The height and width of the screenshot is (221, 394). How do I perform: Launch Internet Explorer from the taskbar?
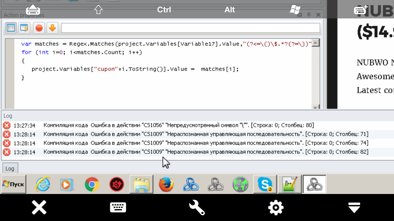43,184
